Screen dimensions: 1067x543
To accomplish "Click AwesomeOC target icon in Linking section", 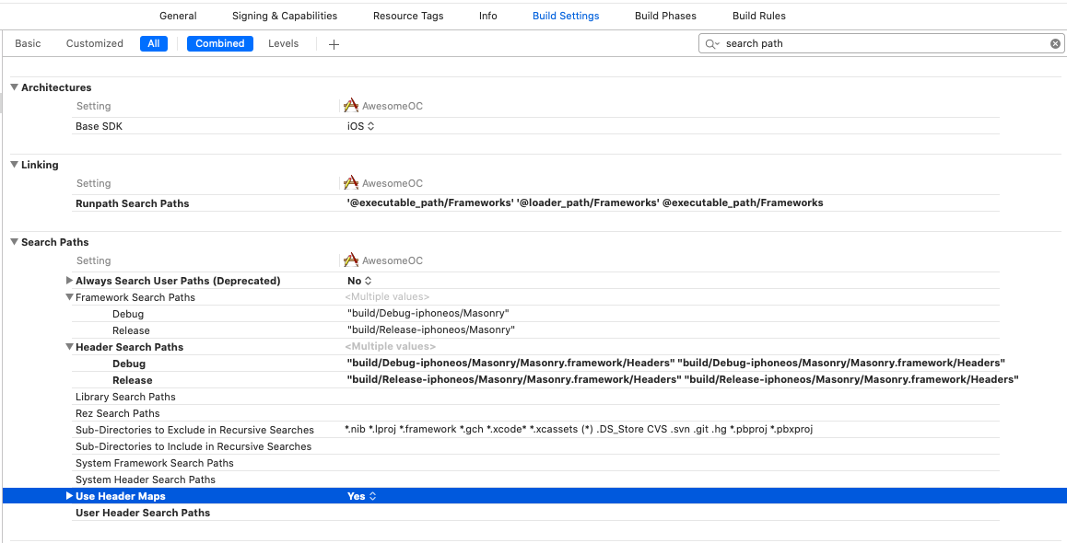I will (x=350, y=183).
